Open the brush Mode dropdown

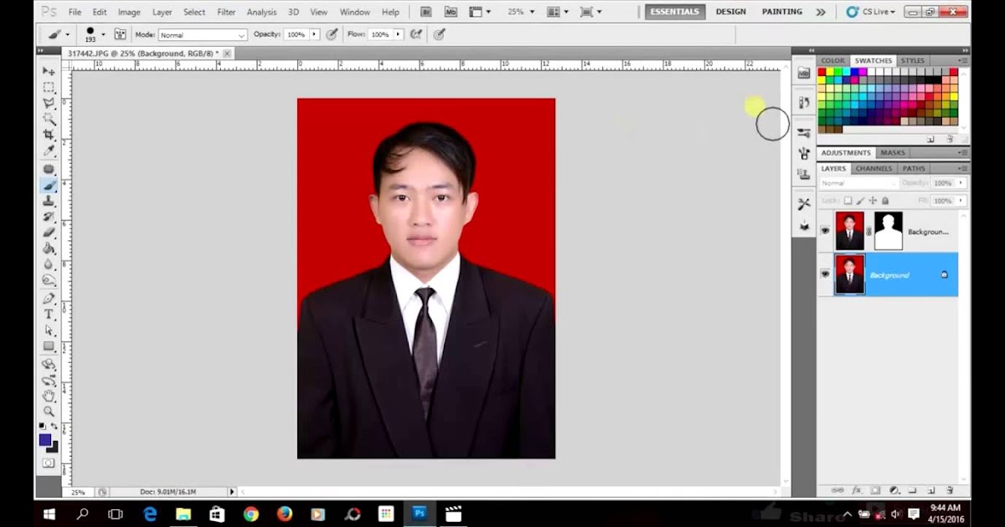tap(203, 35)
